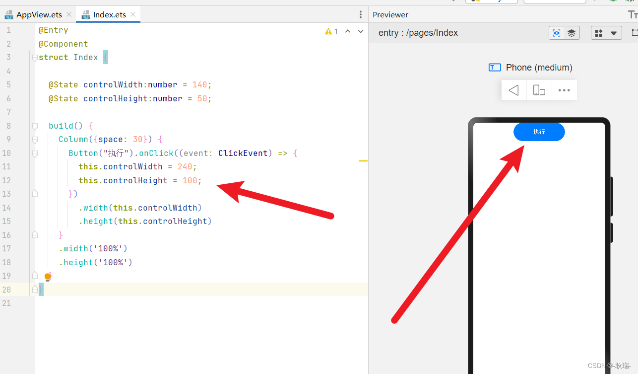Open the three-dot more options above the phone
This screenshot has width=638, height=374.
tap(564, 90)
